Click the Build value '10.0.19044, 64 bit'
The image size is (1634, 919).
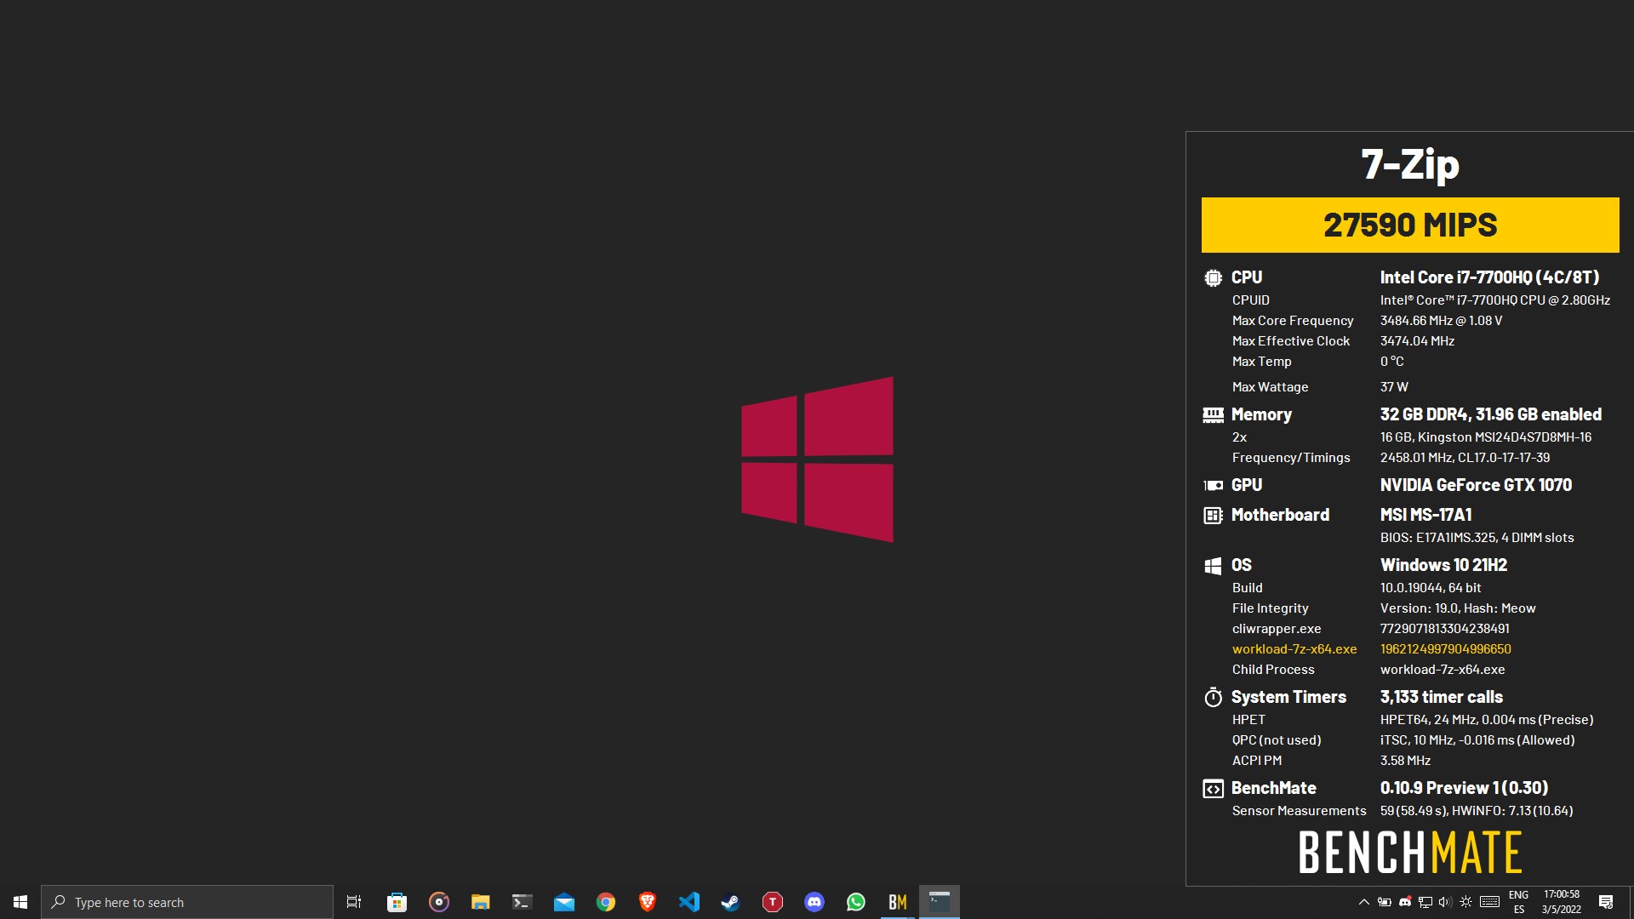1431,588
